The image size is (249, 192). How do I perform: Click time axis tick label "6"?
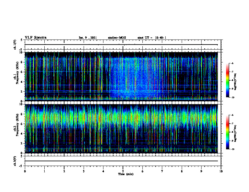click(143, 171)
